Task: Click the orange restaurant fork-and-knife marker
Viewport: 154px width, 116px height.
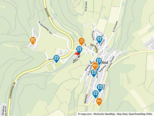Action: (x=33, y=41)
